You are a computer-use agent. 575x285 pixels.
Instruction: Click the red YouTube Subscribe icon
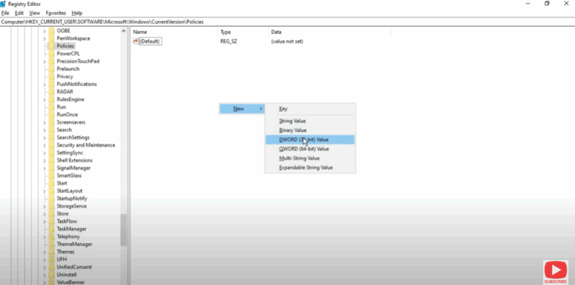(555, 270)
